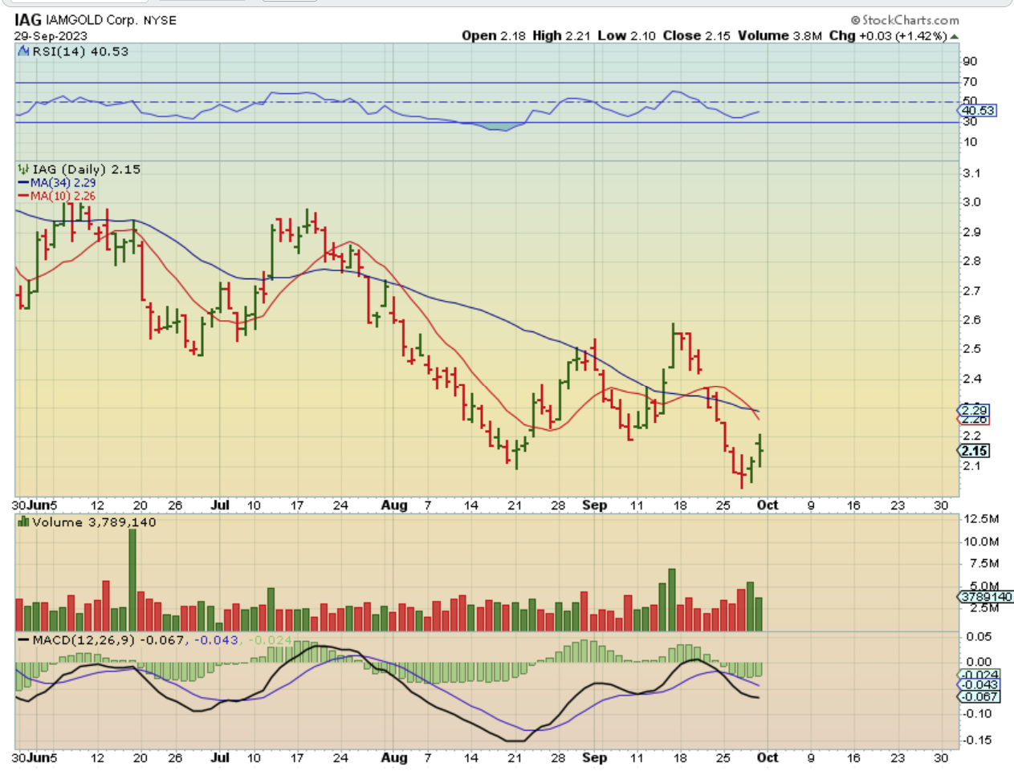Image resolution: width=1014 pixels, height=775 pixels.
Task: Click the RSI 30 oversold axis label
Action: (970, 121)
